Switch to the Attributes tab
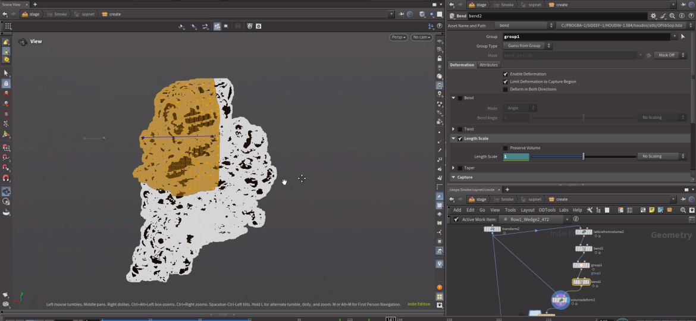The height and width of the screenshot is (321, 696). click(488, 65)
